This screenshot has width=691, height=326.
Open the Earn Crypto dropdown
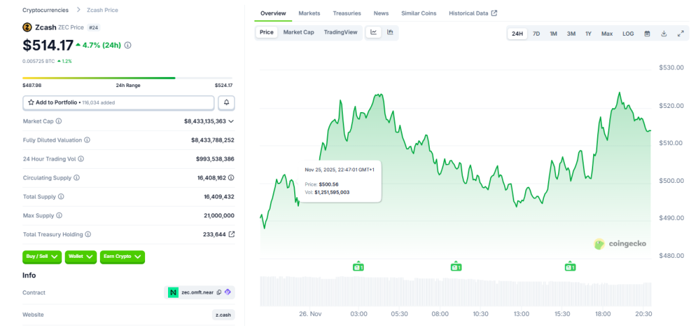click(x=122, y=256)
